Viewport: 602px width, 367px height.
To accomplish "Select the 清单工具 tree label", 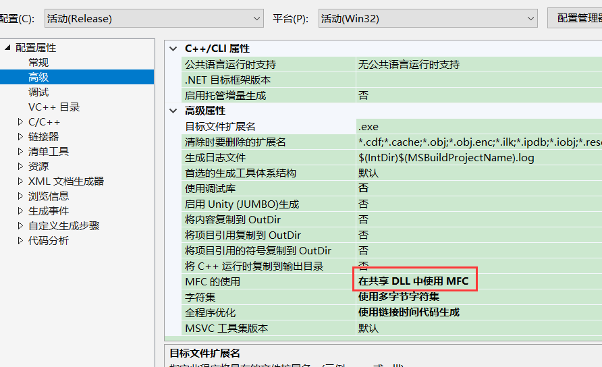I will click(49, 152).
